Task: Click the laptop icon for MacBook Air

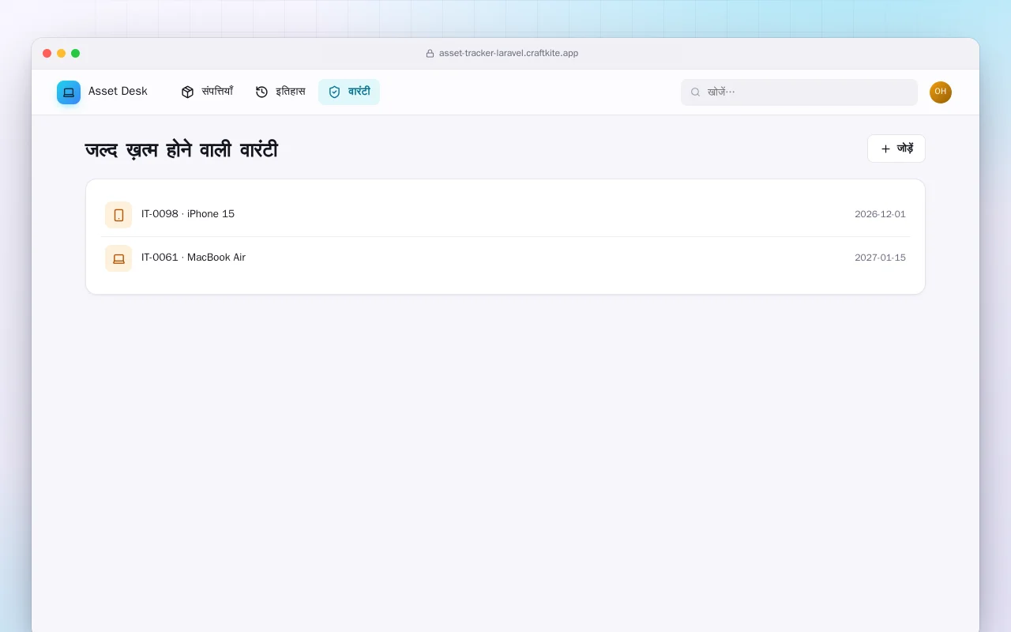Action: coord(118,258)
